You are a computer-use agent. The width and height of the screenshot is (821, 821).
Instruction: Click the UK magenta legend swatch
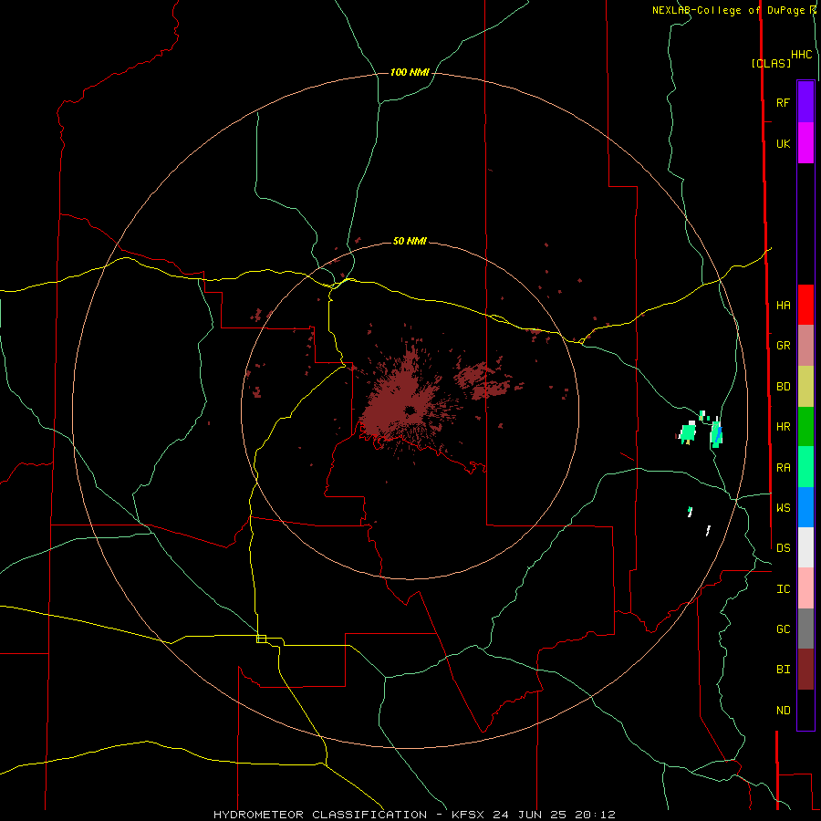805,143
